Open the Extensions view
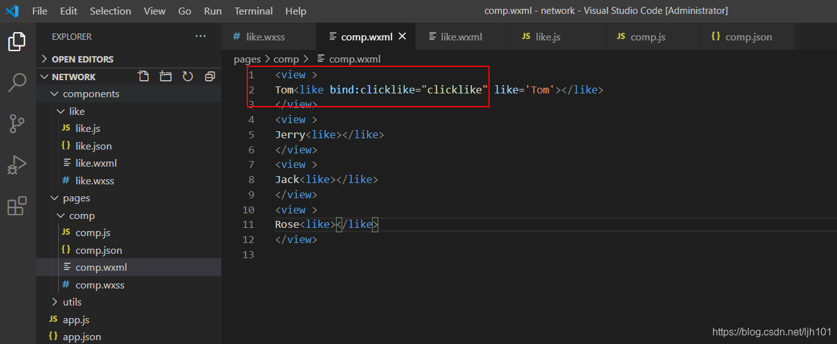837x344 pixels. 17,206
